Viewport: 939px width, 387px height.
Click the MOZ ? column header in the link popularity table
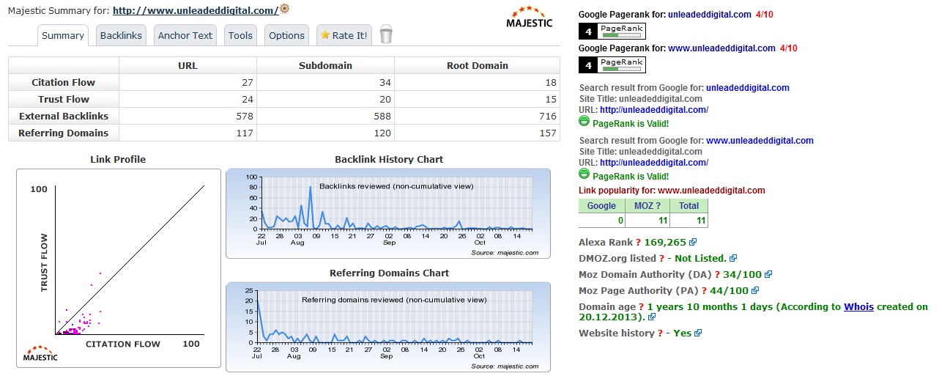(647, 206)
